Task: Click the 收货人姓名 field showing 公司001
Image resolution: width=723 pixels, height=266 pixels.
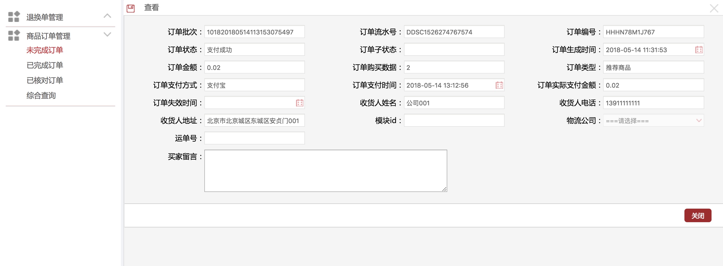Action: 454,103
